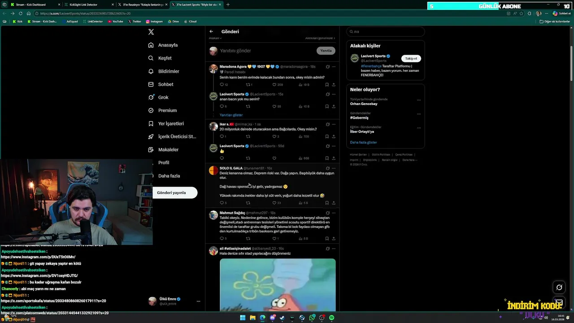The image size is (574, 323).
Task: Bookmark iker s. reply
Action: [x=327, y=136]
